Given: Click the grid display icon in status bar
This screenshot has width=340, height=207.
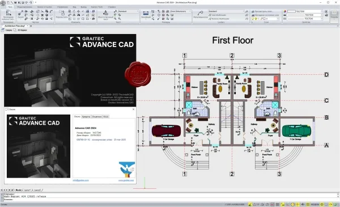Looking at the screenshot, I should 277,204.
